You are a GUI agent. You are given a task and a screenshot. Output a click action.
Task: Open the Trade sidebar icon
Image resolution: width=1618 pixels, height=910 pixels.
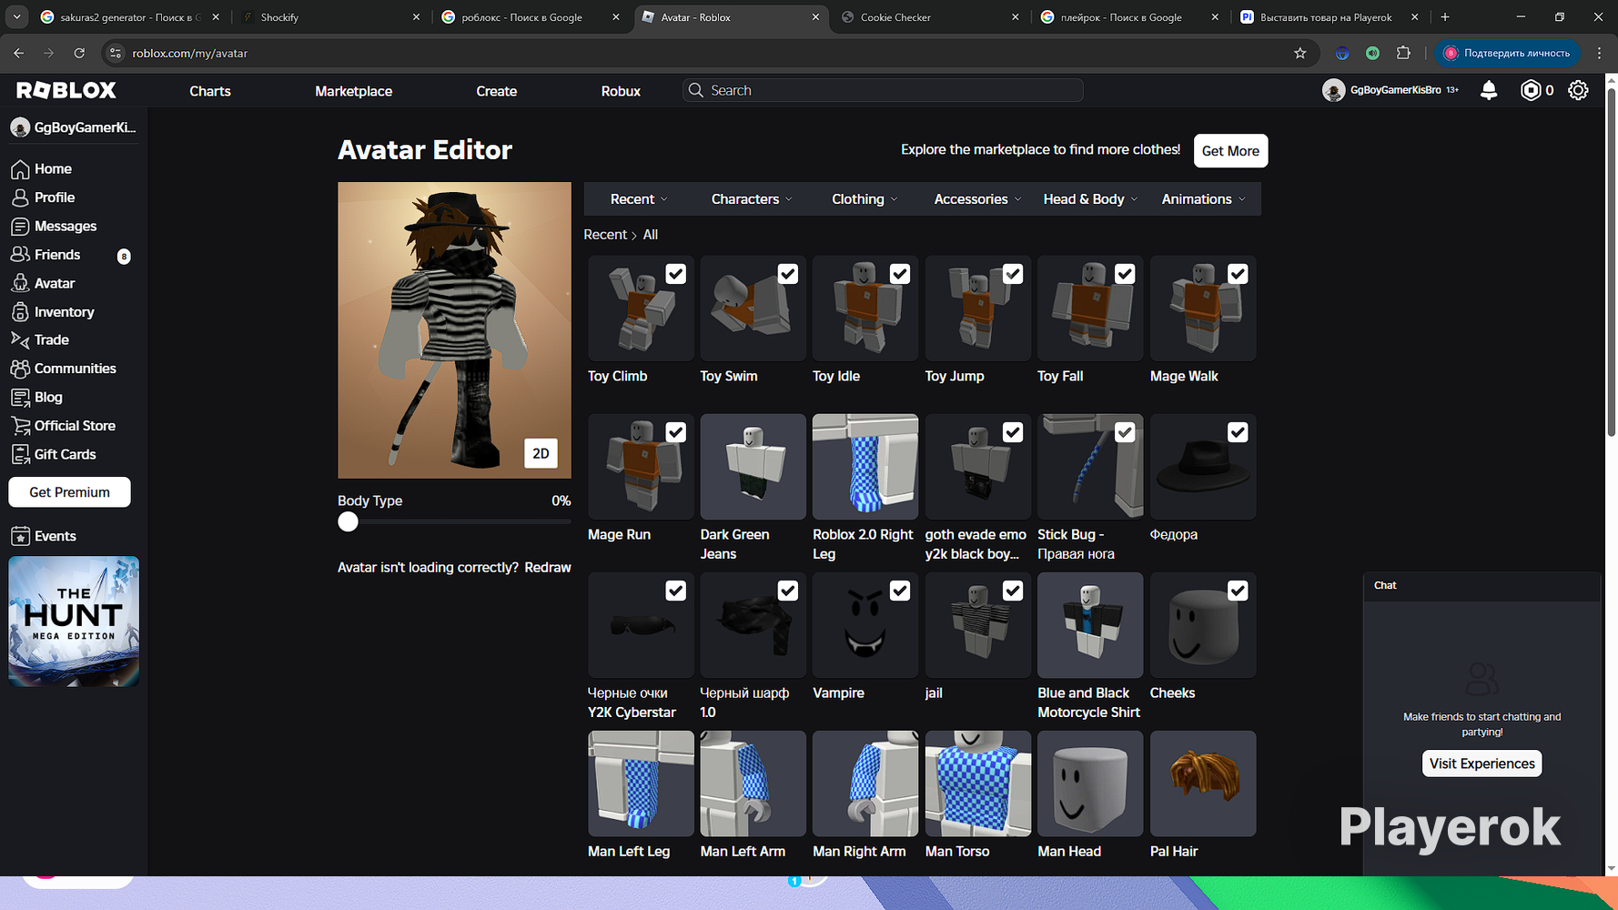[x=20, y=340]
